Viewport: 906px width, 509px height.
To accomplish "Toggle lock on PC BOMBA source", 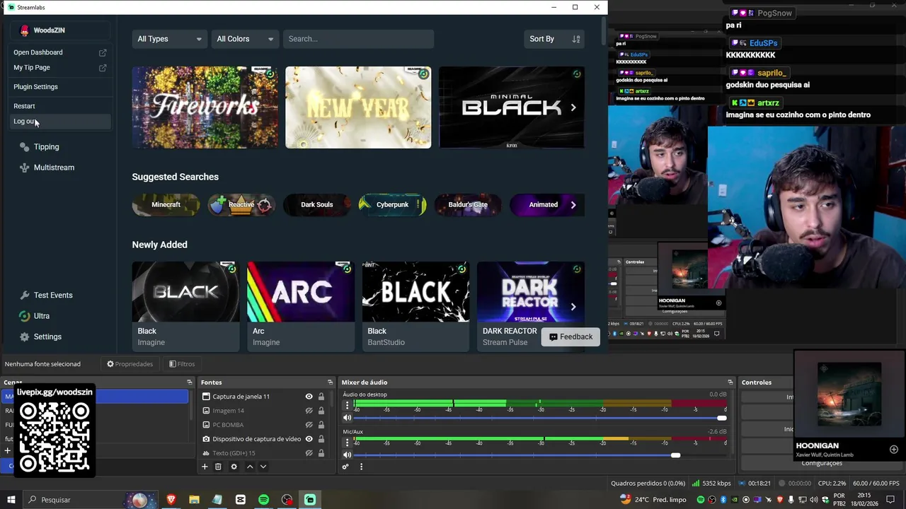I will coord(321,425).
